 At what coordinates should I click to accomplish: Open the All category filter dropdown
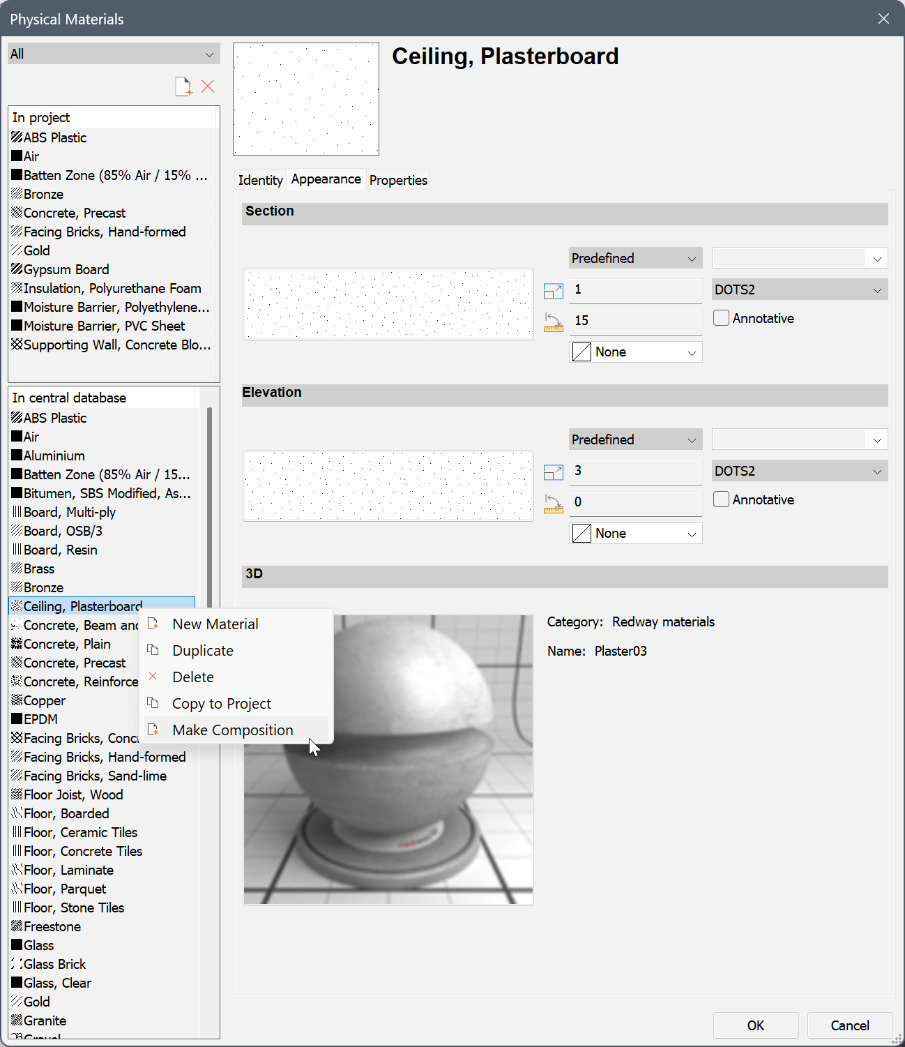(x=114, y=54)
